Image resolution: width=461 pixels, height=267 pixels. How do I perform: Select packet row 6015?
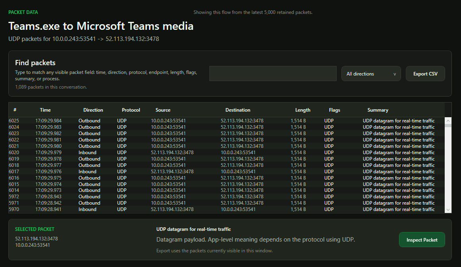pyautogui.click(x=227, y=184)
